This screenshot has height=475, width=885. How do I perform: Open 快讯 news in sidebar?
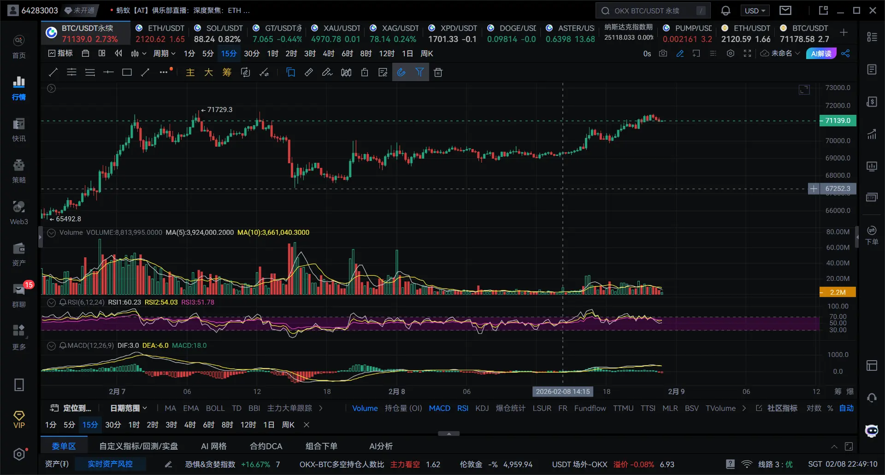pyautogui.click(x=19, y=130)
